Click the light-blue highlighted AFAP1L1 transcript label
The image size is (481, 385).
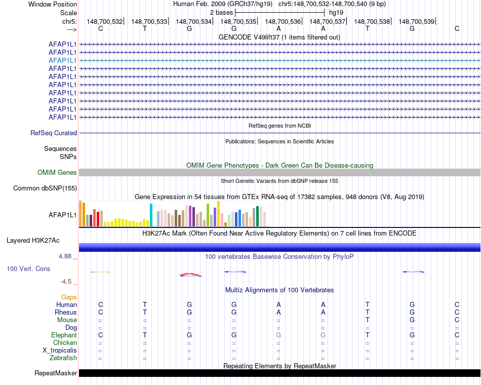pos(62,60)
